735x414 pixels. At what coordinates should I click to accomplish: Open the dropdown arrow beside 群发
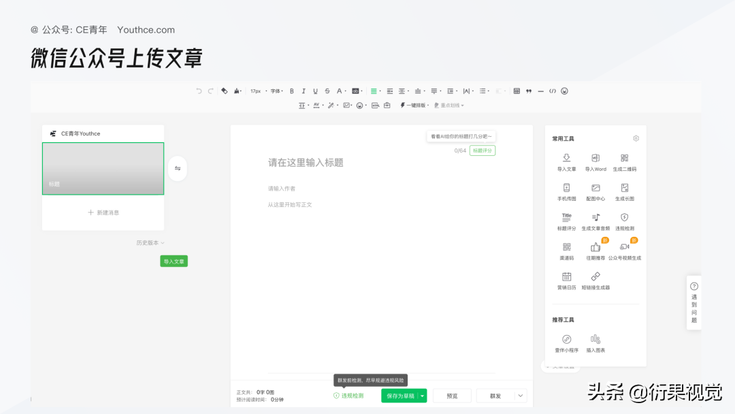pos(519,396)
